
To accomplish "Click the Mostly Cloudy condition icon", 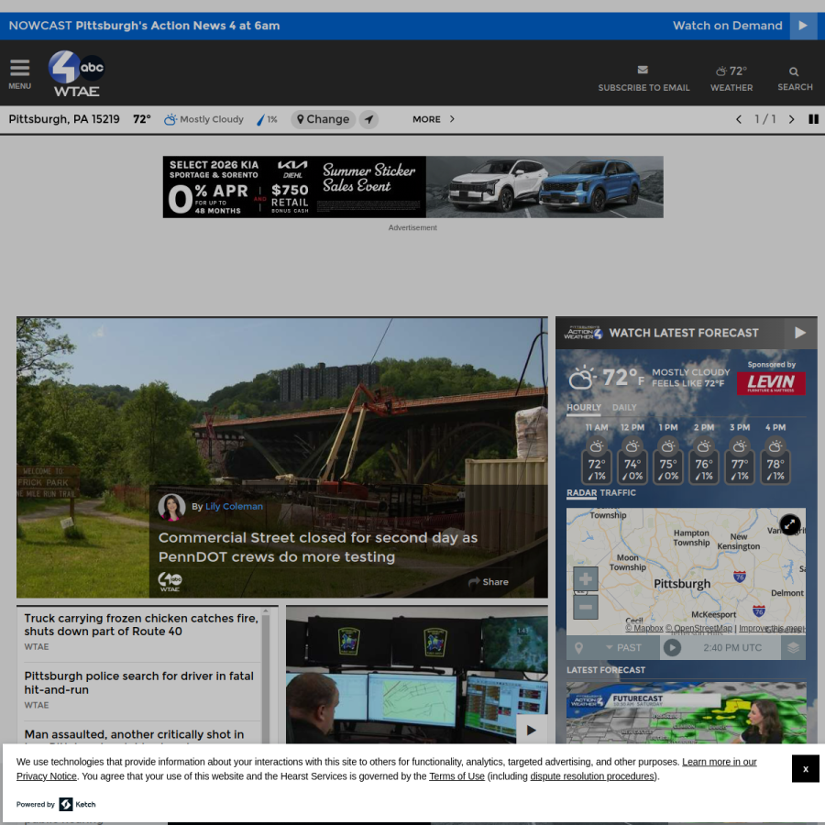I will [x=170, y=119].
